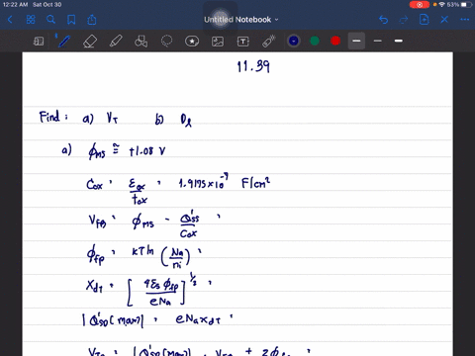Tap the Wi-Fi status icon
475x356 pixels.
[441, 5]
